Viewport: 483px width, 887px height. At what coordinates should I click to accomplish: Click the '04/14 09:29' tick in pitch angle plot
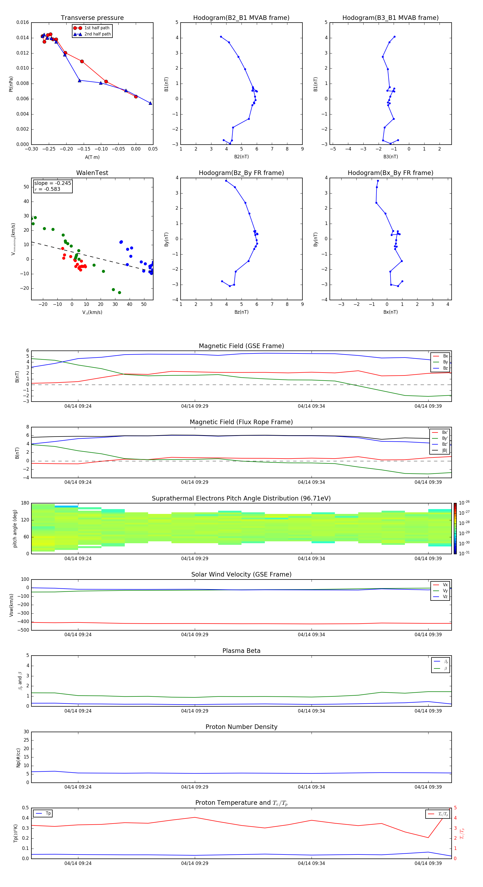195,559
